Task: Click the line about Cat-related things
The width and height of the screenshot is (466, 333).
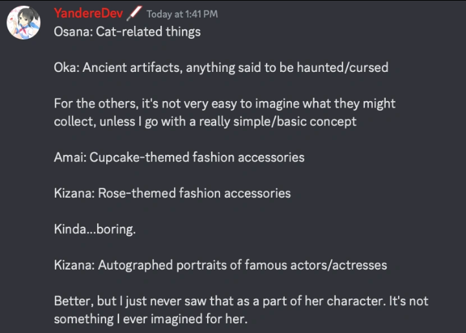Action: [128, 32]
